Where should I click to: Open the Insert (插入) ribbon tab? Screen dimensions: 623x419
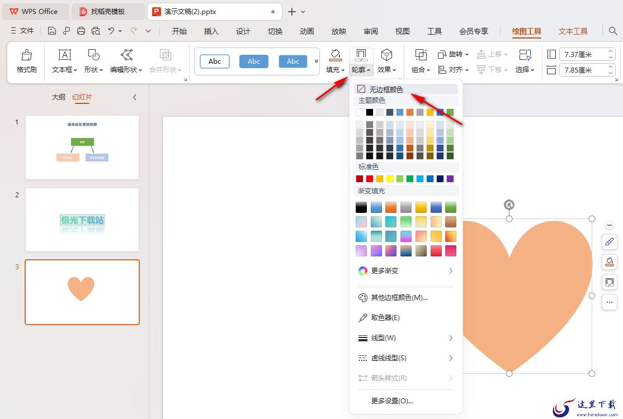(x=211, y=31)
